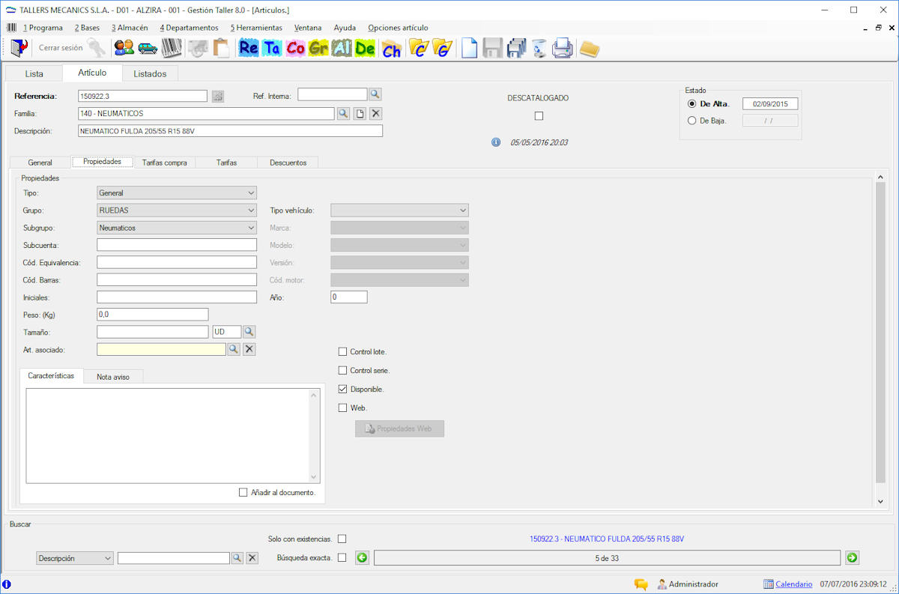Image resolution: width=899 pixels, height=594 pixels.
Task: Open the 'C' folder toolbar icon
Action: 418,48
